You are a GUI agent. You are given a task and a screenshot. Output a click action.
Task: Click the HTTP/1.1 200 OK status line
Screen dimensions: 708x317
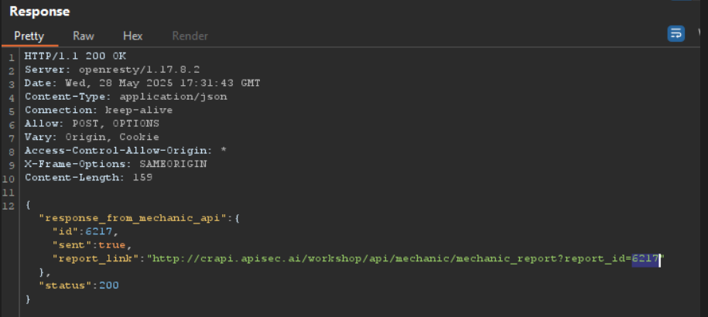coord(75,56)
